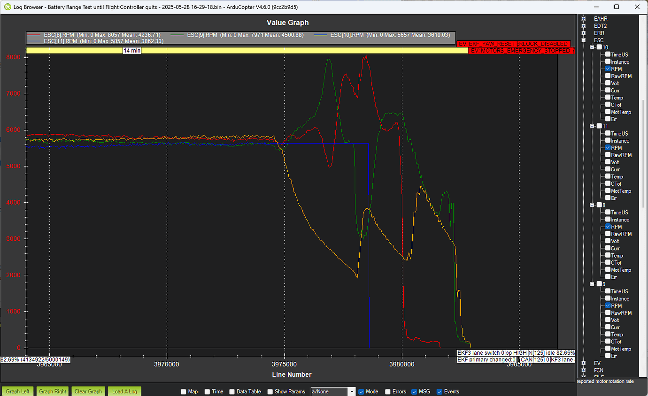Disable the MSG display checkbox
Viewport: 648px width, 396px height.
414,391
